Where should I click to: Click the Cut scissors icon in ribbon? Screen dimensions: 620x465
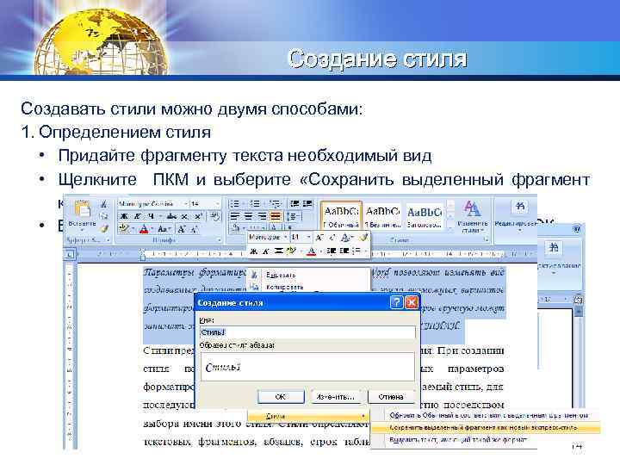pos(104,204)
